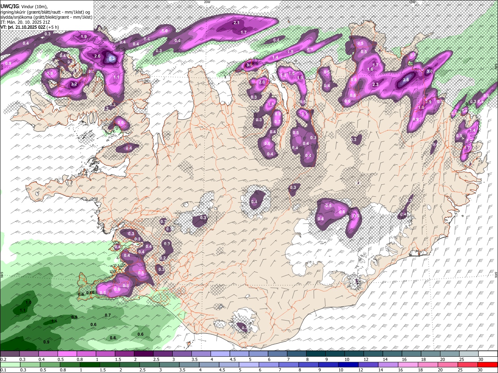Click the 20W longitude label
This screenshot has height=373, width=498.
pos(207,2)
